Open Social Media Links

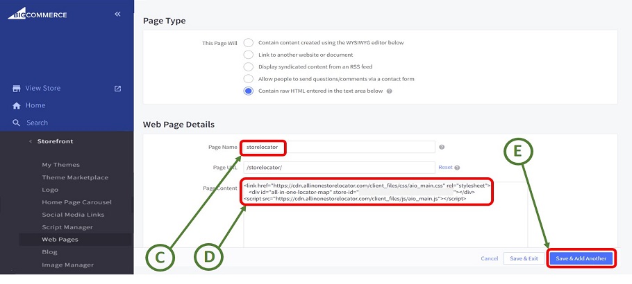[73, 215]
